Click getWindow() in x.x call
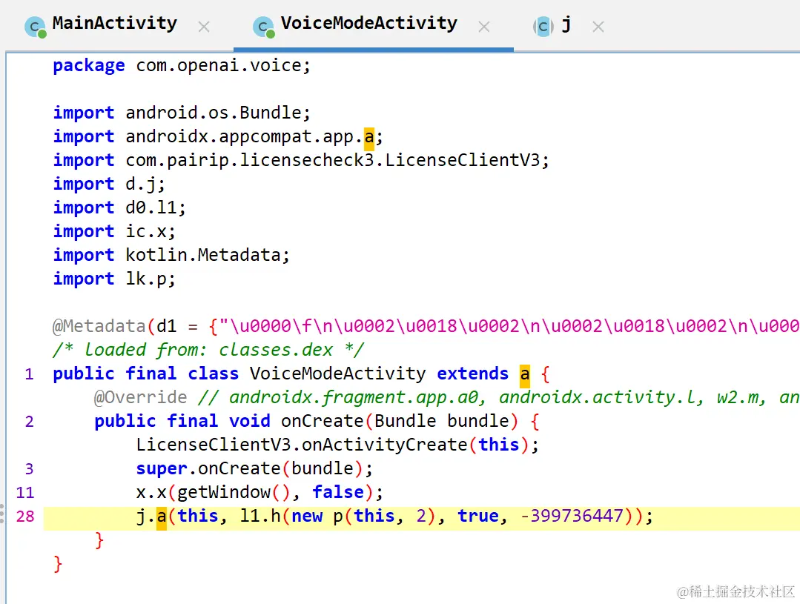 (234, 492)
